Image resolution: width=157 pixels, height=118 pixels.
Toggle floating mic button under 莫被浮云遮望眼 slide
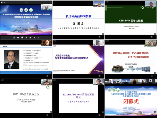point(152,76)
